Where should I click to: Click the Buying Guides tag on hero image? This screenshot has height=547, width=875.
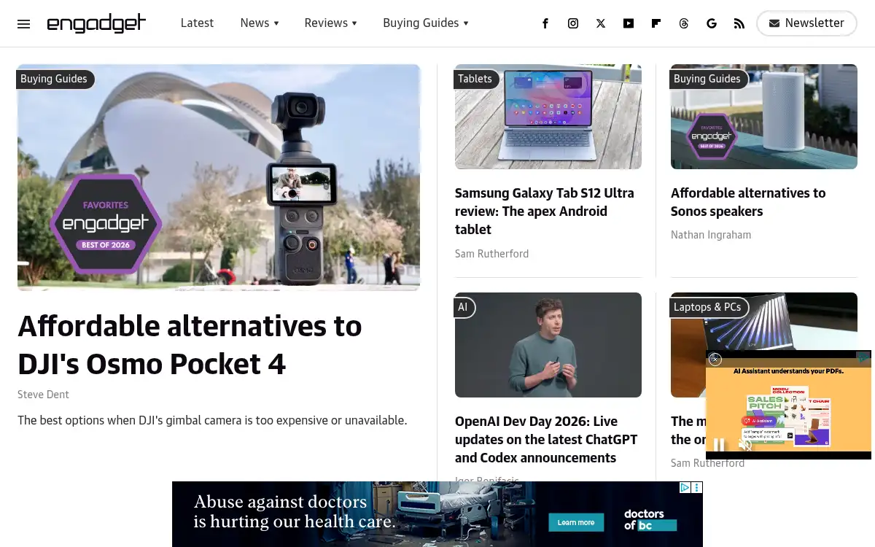[54, 79]
